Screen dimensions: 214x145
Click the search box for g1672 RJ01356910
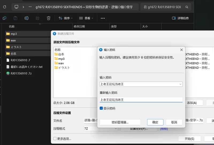[166, 7]
